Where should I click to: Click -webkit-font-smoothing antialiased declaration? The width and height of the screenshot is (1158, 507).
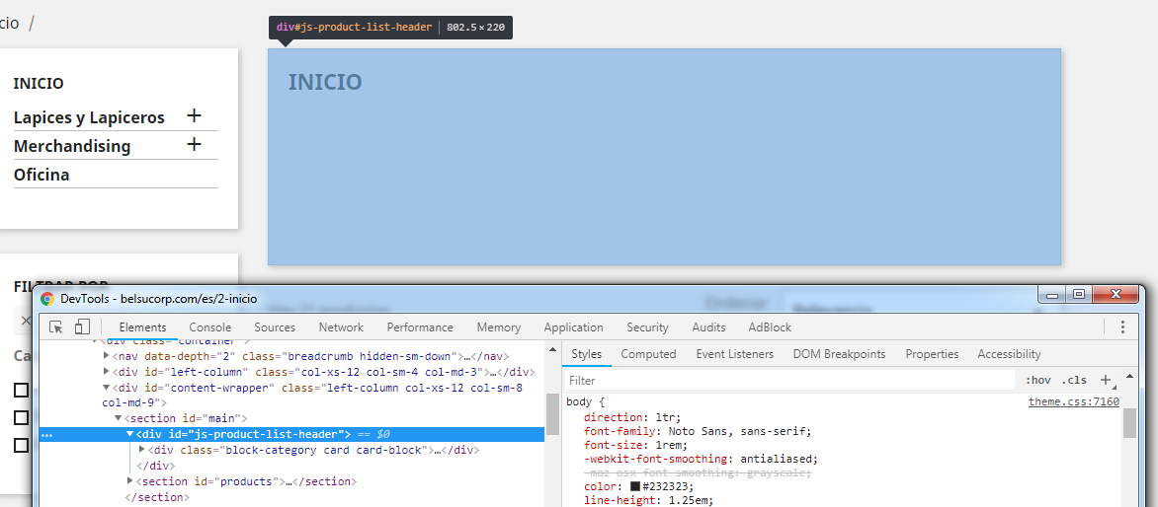[x=701, y=459]
